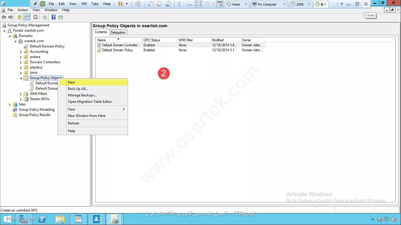Click the pin icon in the VMware toolbar
401x225 pixels.
coord(35,4)
